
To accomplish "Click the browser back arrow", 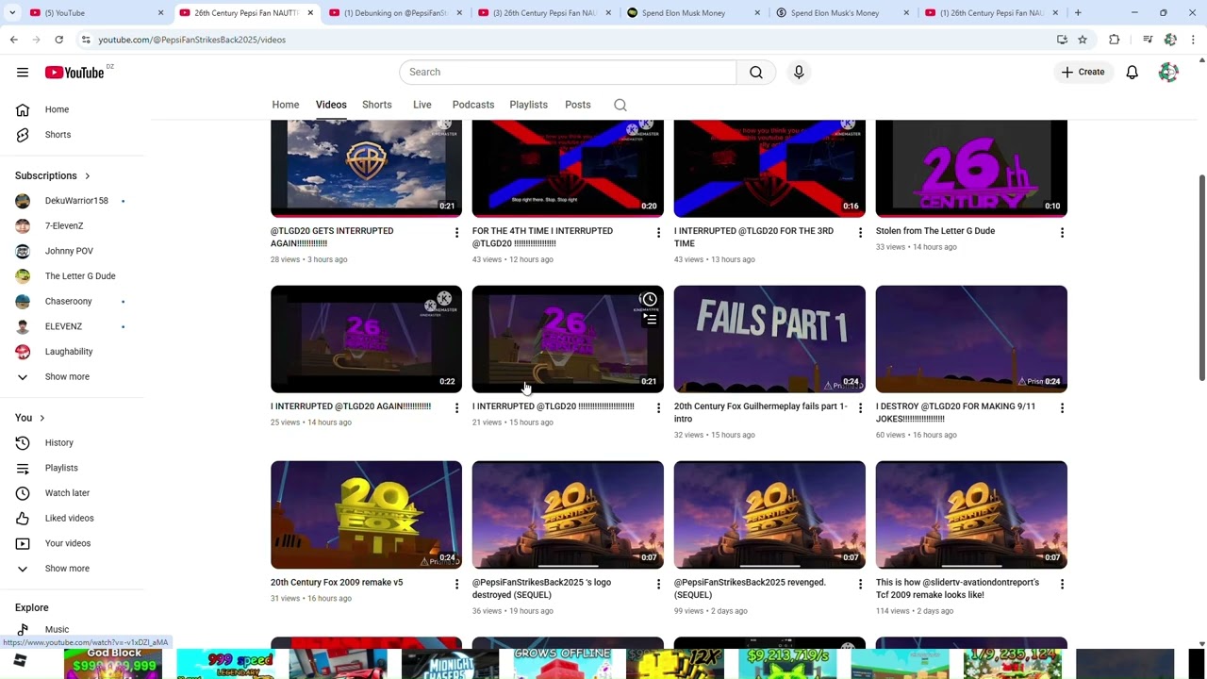I will tap(14, 40).
